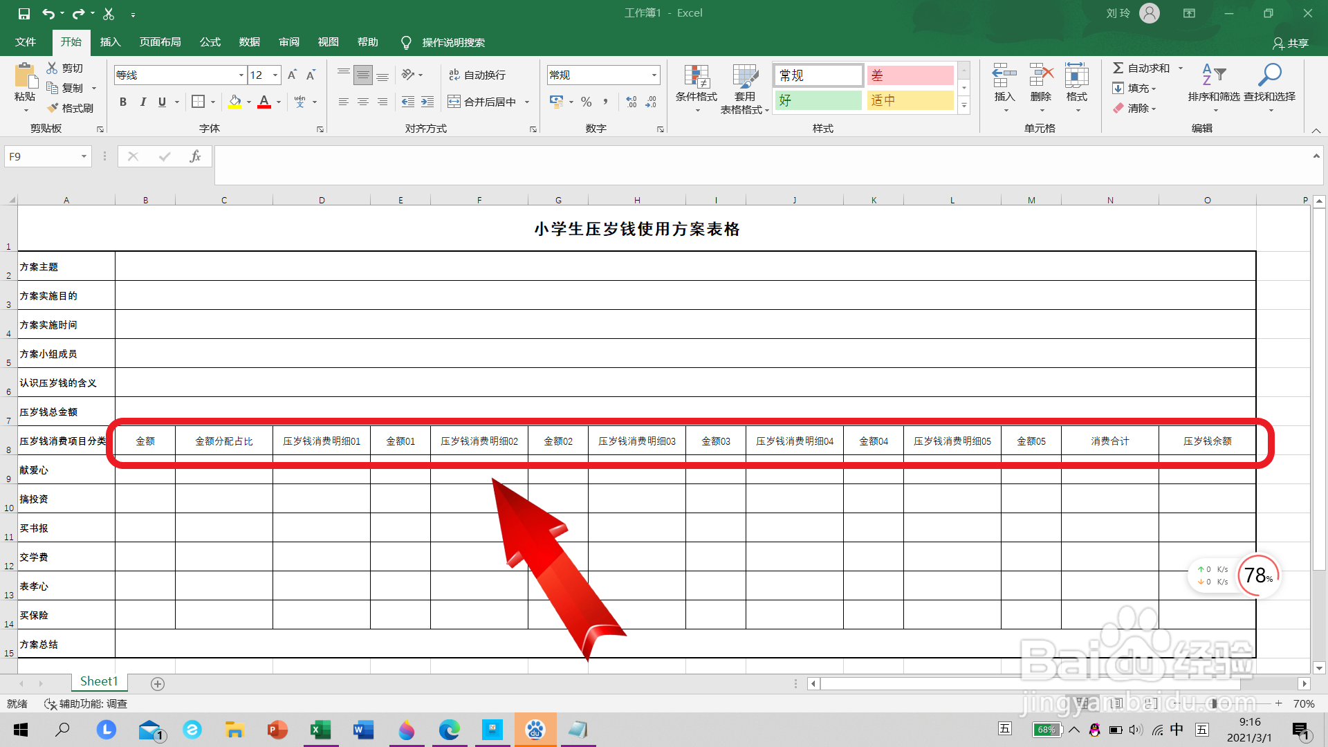Add a new sheet with plus button
Screen dimensions: 1328x747
(x=158, y=684)
